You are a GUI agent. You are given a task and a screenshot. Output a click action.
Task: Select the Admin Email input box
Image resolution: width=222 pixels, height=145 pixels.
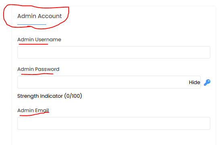click(x=114, y=123)
